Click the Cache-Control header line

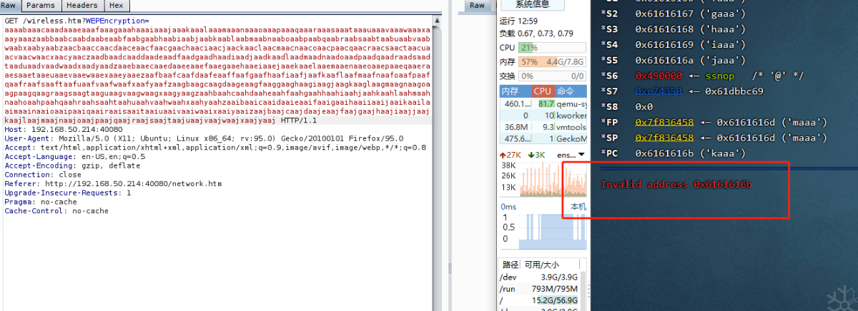(56, 211)
